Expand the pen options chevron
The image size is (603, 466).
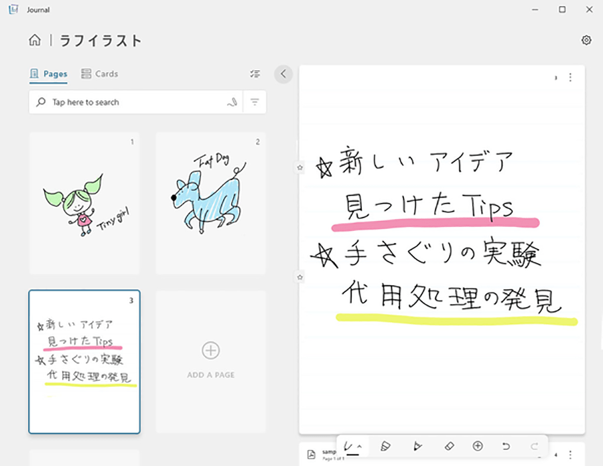click(x=360, y=447)
